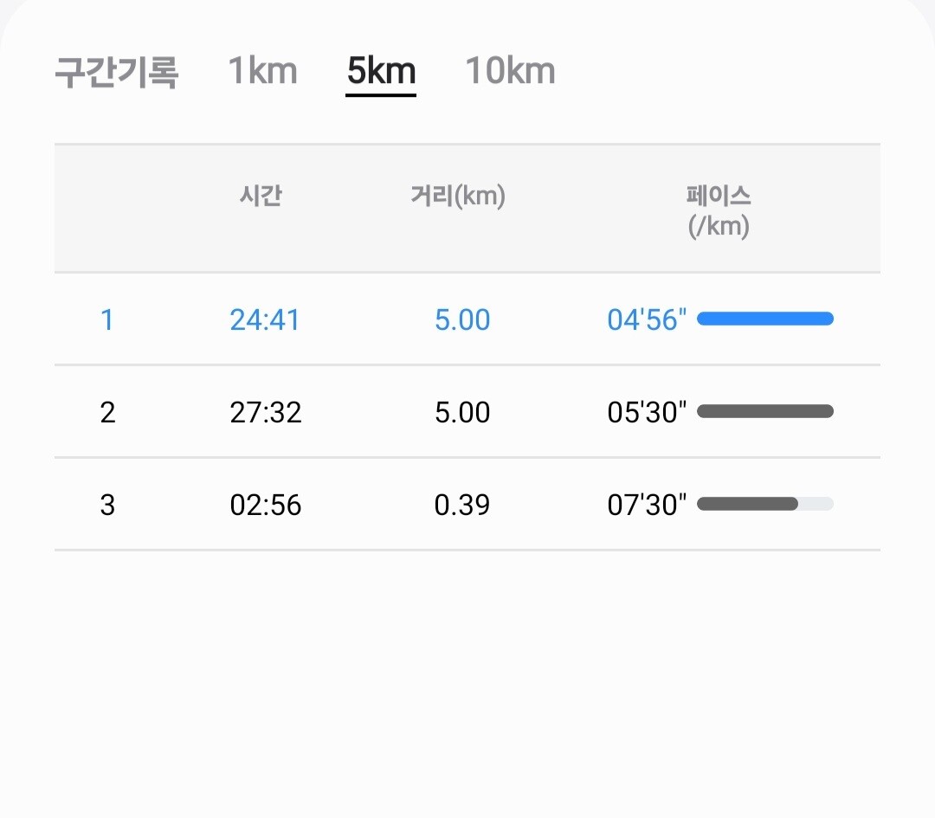The width and height of the screenshot is (935, 818).
Task: Click the 27:32 time value
Action: pyautogui.click(x=266, y=412)
